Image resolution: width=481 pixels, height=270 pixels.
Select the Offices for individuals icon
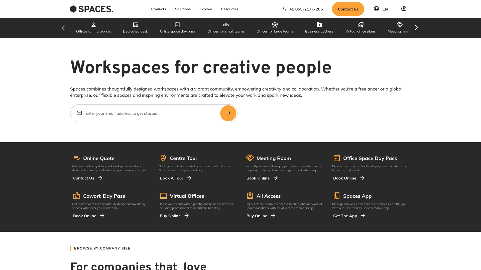pyautogui.click(x=93, y=25)
